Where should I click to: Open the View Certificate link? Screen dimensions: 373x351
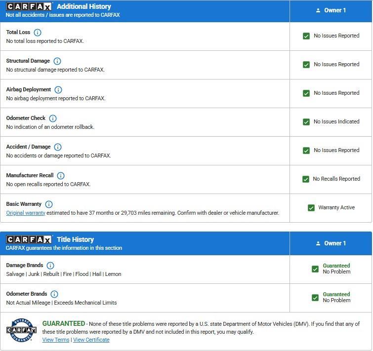(91, 340)
